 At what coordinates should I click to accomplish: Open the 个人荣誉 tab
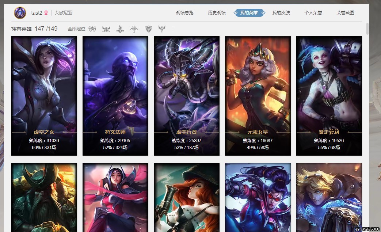pyautogui.click(x=313, y=13)
